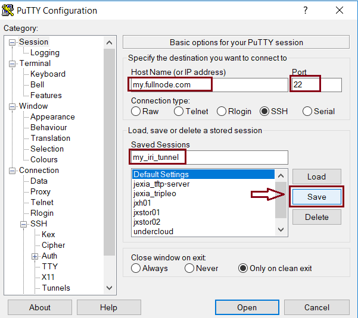The image size is (358, 318).
Task: Choose Only on clean exit option
Action: tap(243, 268)
